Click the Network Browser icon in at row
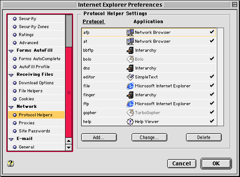 point(130,41)
